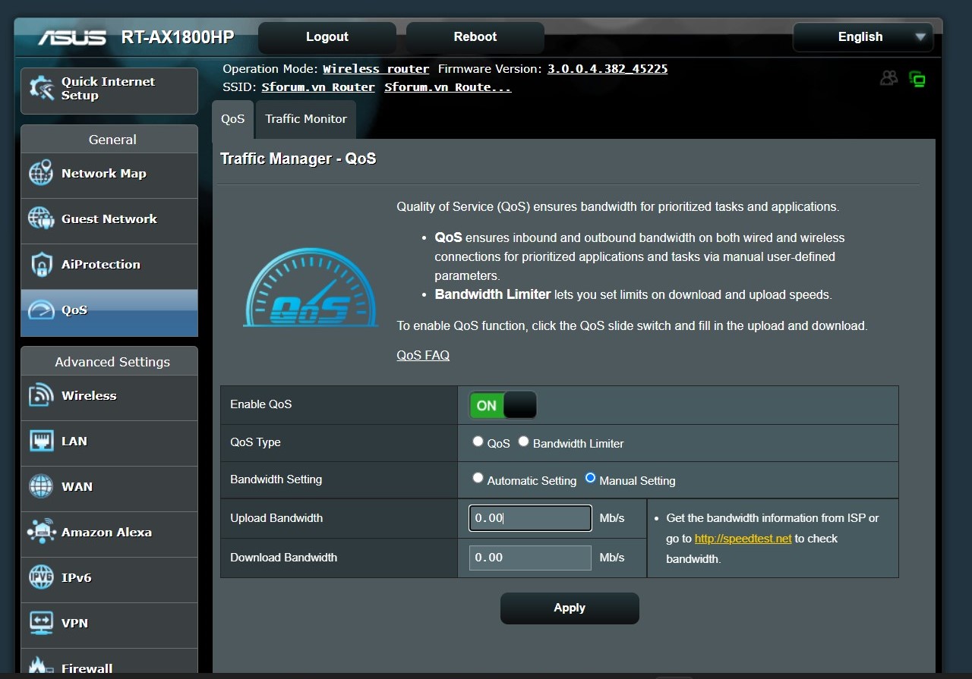This screenshot has height=679, width=972.
Task: Click the QoS Type row label
Action: coord(255,442)
